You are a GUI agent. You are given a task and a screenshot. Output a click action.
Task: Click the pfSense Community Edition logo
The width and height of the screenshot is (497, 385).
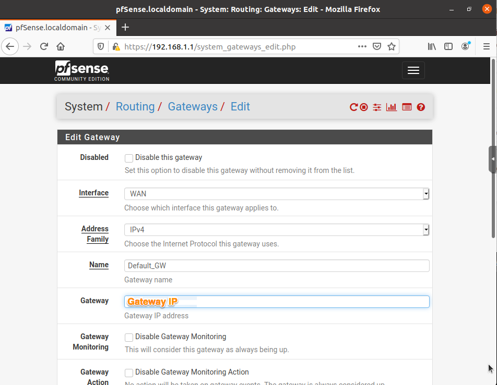coord(81,70)
